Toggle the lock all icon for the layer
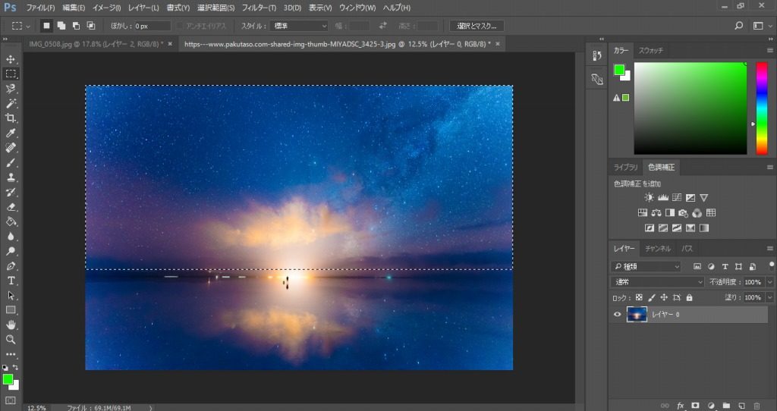The width and height of the screenshot is (777, 411). (689, 298)
